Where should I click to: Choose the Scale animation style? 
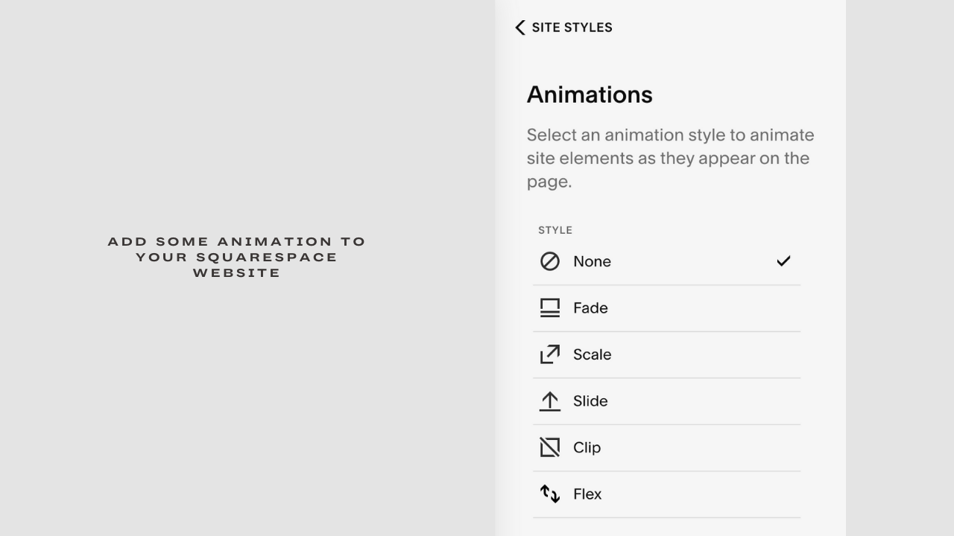(x=666, y=354)
